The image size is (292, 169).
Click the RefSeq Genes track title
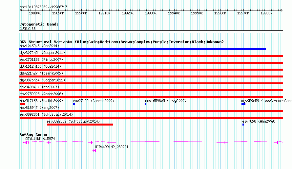33,135
